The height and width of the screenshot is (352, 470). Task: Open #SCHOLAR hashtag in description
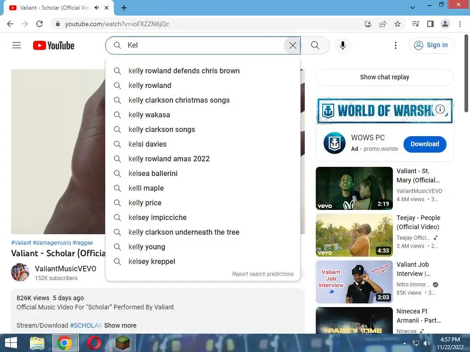click(86, 325)
